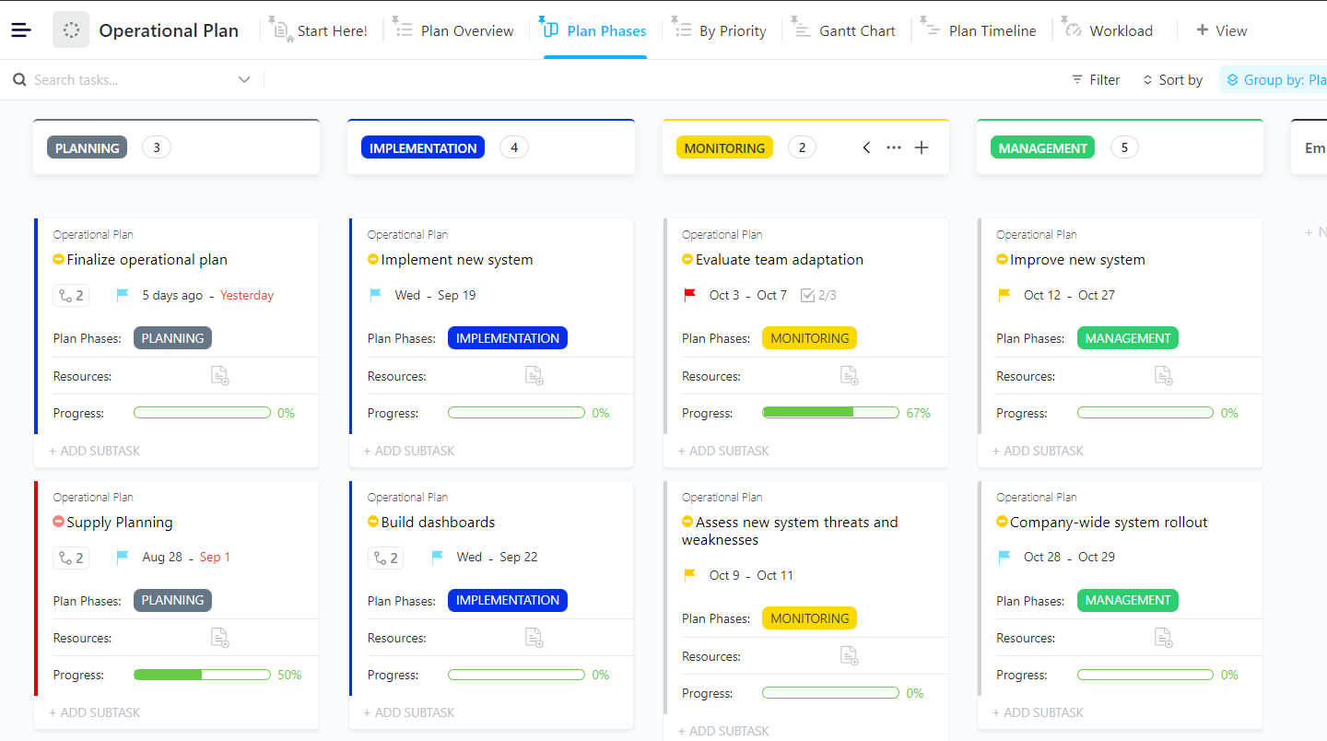
Task: Click the Operational Plan loading circle icon
Action: tap(71, 30)
